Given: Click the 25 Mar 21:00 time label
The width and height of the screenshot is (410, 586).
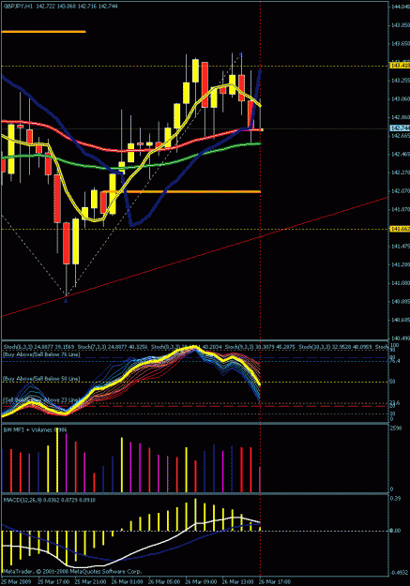Looking at the screenshot, I should coord(90,582).
